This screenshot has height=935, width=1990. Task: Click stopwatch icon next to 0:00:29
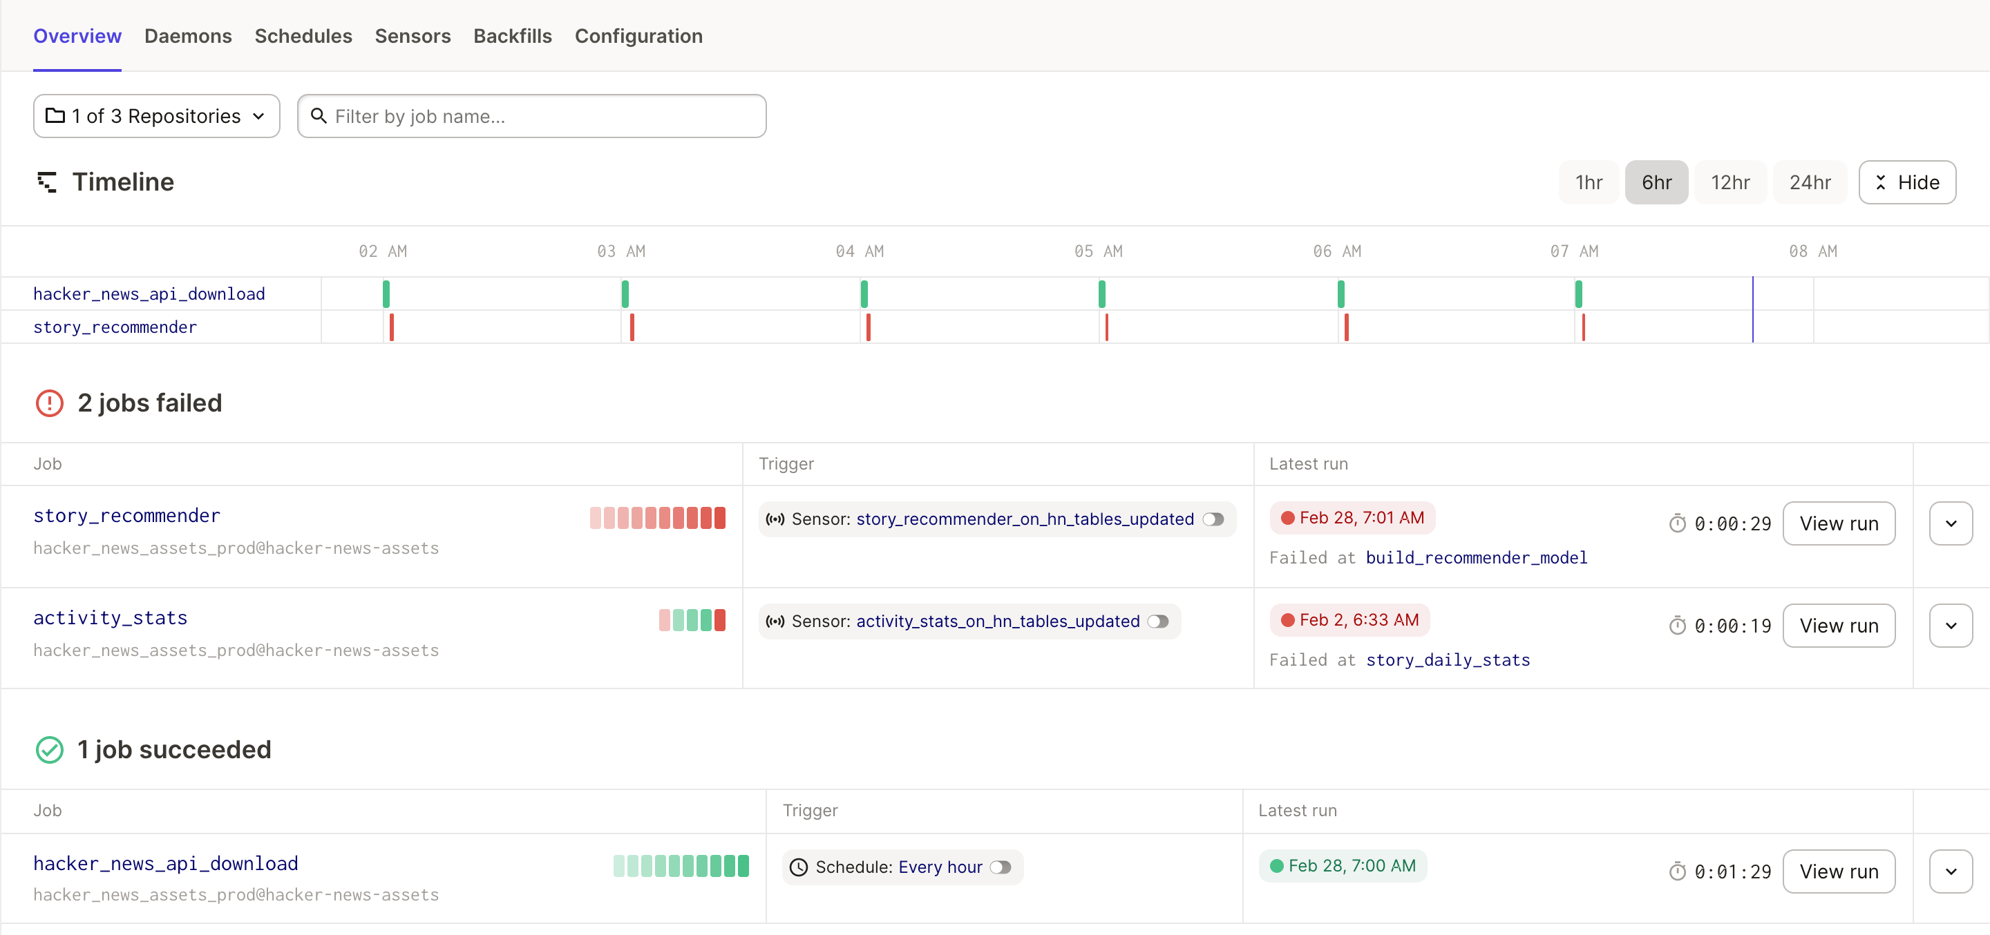click(x=1677, y=523)
